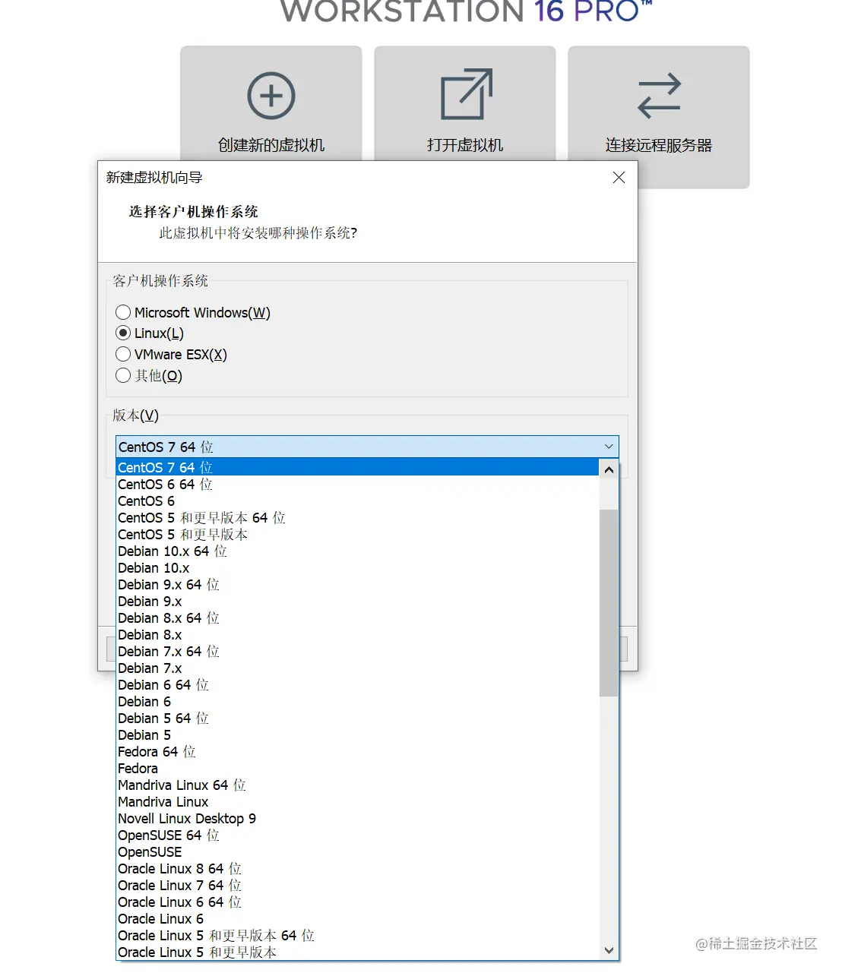Screen dimensions: 842x976
Task: Pick Debian 7.x entry
Action: click(x=357, y=668)
